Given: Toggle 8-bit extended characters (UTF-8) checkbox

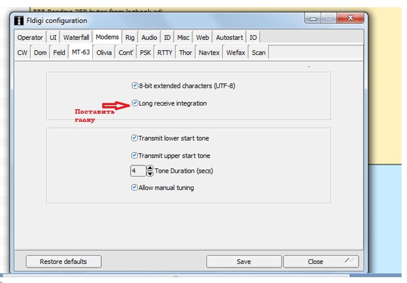Looking at the screenshot, I should (134, 86).
